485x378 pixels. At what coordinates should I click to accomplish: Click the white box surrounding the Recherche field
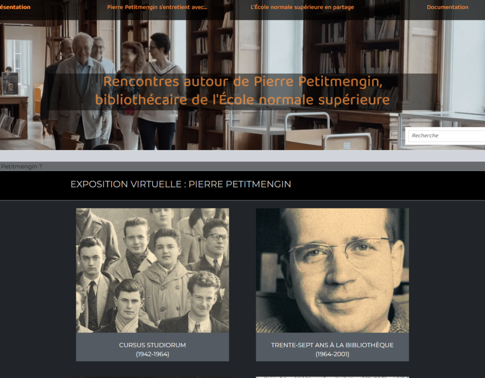click(445, 136)
